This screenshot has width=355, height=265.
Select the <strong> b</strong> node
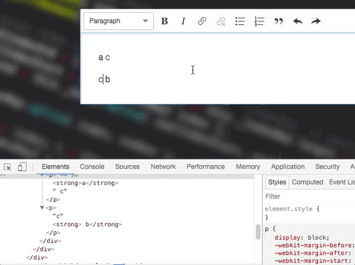click(x=87, y=225)
